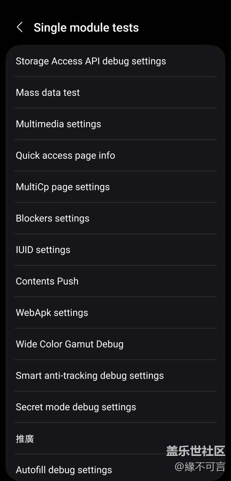Tap the back arrow icon
The image size is (231, 481).
click(x=20, y=27)
